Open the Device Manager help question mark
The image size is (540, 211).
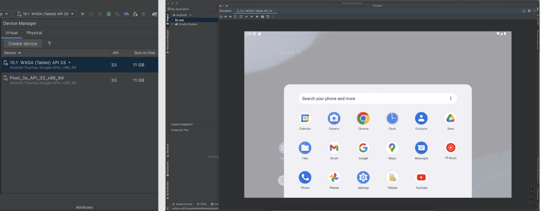pyautogui.click(x=49, y=43)
